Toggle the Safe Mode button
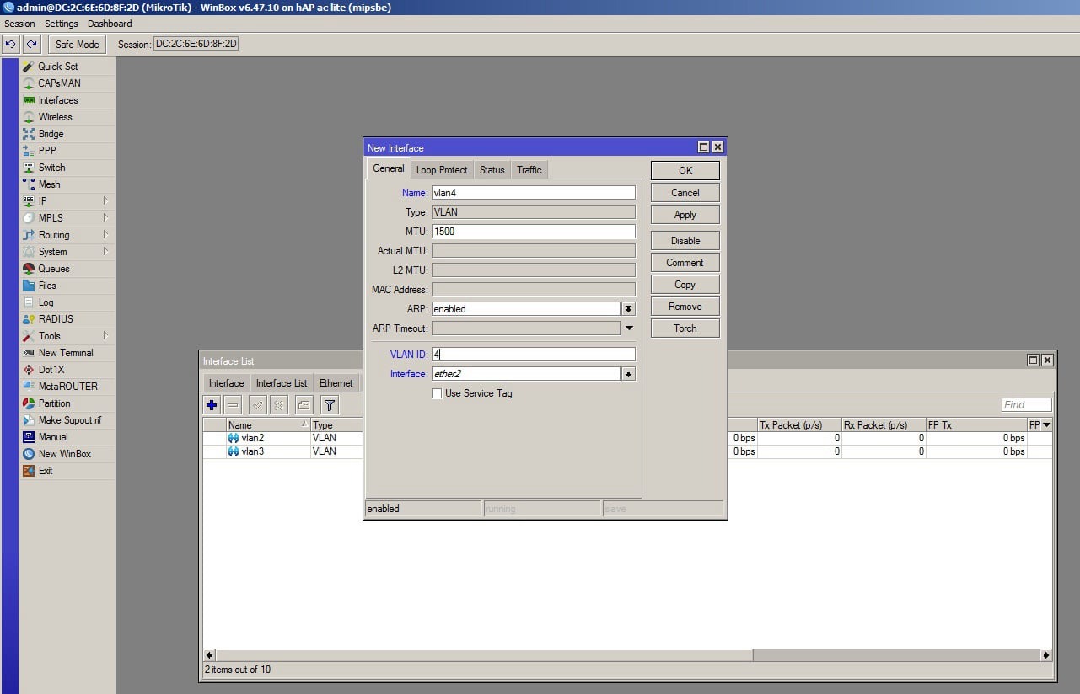The width and height of the screenshot is (1080, 694). [x=77, y=44]
